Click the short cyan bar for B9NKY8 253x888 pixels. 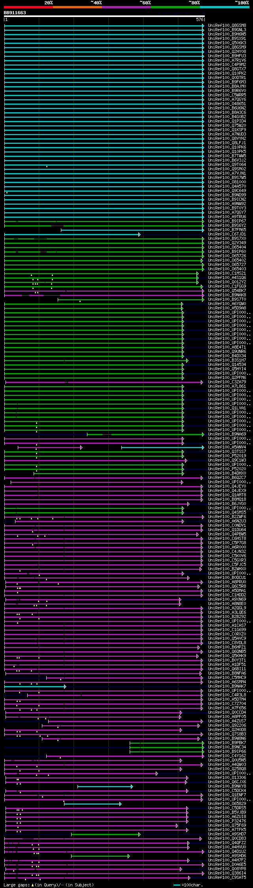(x=105, y=786)
